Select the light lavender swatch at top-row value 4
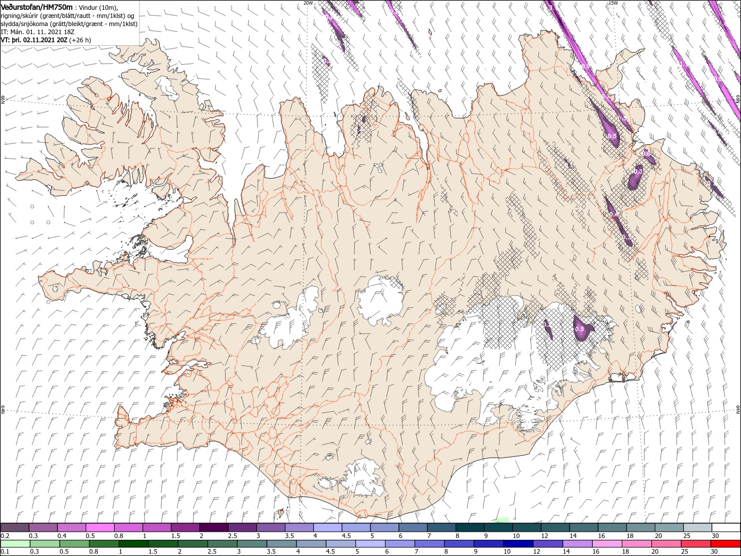741x556 pixels. (x=328, y=528)
